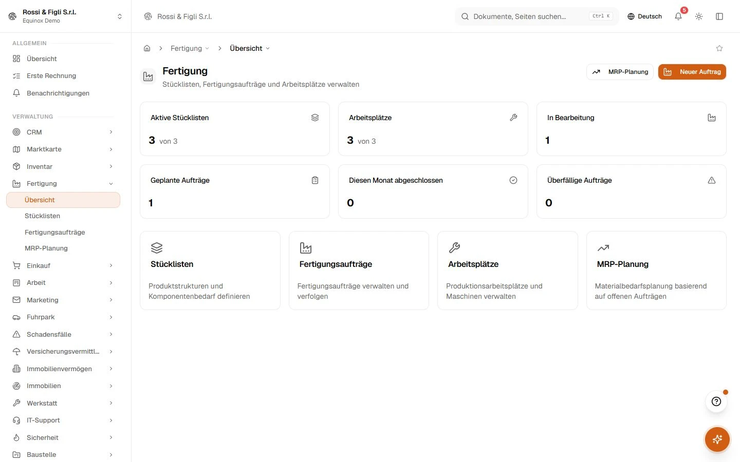Click the Neuer Auftrag button
This screenshot has height=462, width=740.
coord(692,72)
